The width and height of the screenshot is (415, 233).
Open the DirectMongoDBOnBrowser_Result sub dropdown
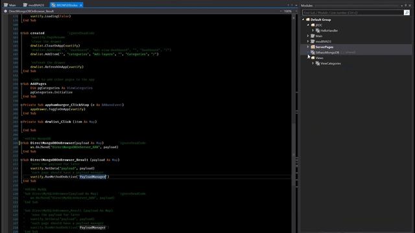coord(281,12)
